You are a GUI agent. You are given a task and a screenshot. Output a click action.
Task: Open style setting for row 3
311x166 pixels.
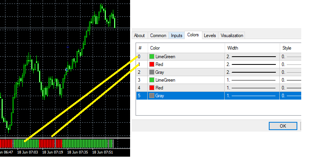(x=291, y=80)
